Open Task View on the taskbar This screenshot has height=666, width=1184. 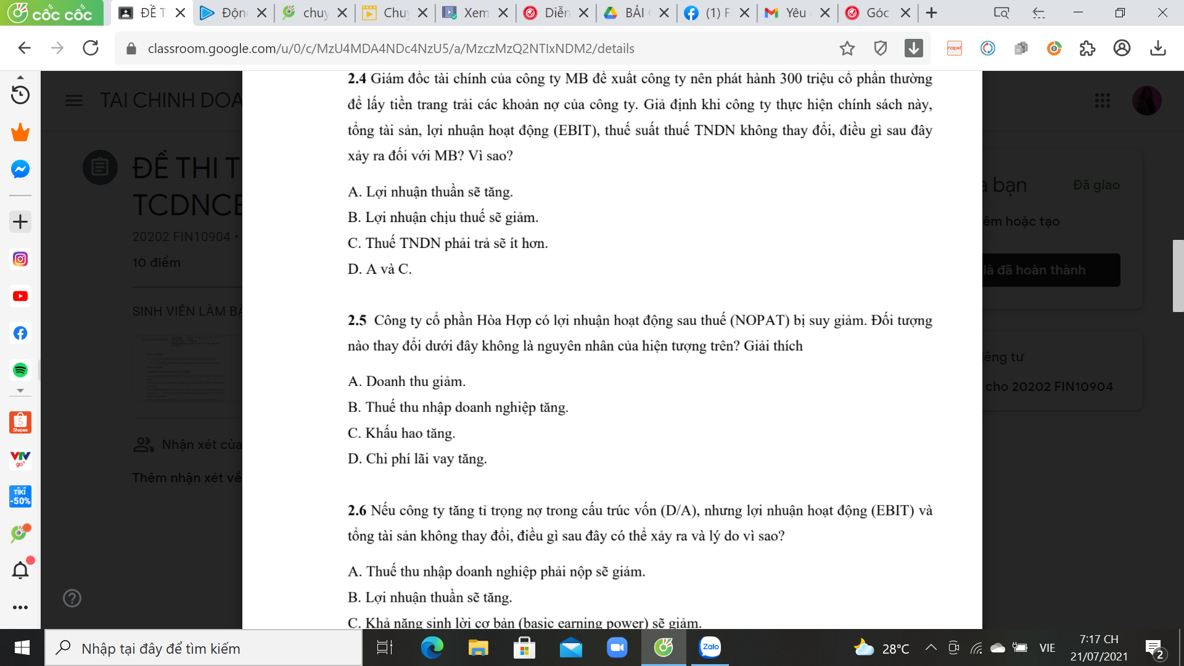click(385, 647)
